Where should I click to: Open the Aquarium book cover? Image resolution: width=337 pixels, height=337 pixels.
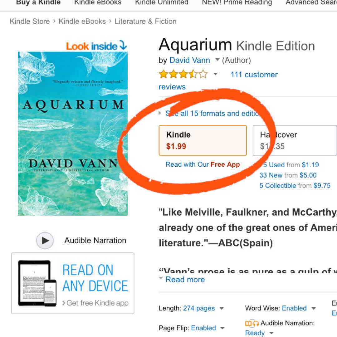pyautogui.click(x=73, y=134)
